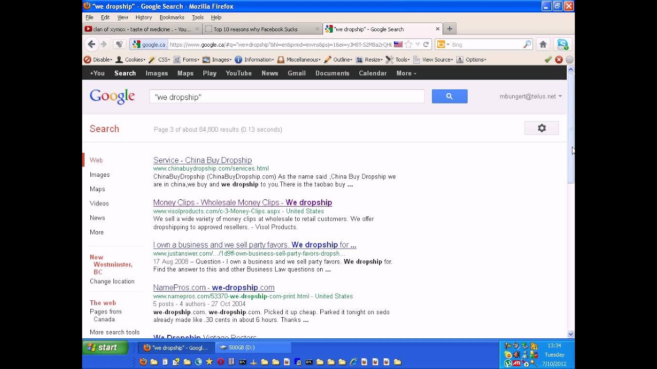Click the uTorrent tray icon
This screenshot has height=369, width=657.
tap(508, 363)
